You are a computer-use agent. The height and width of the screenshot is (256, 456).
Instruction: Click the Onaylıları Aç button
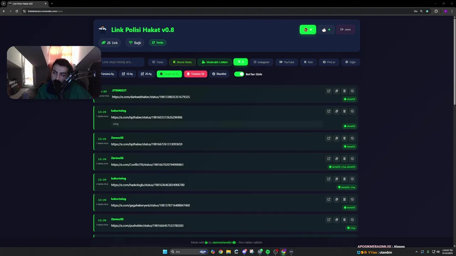coord(169,74)
